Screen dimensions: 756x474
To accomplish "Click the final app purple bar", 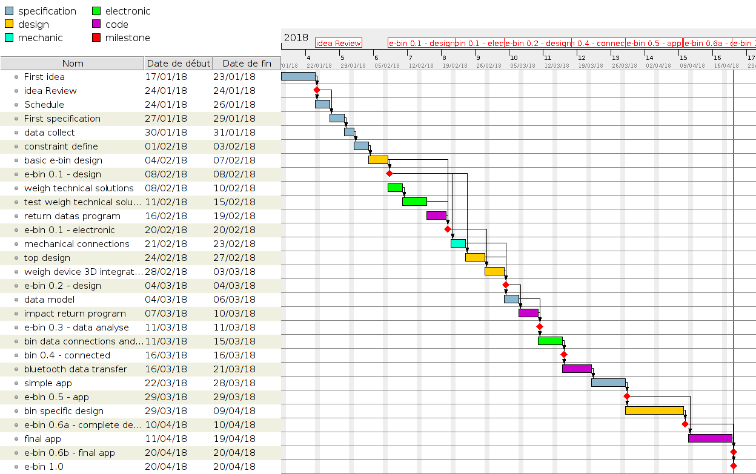I will pos(710,438).
